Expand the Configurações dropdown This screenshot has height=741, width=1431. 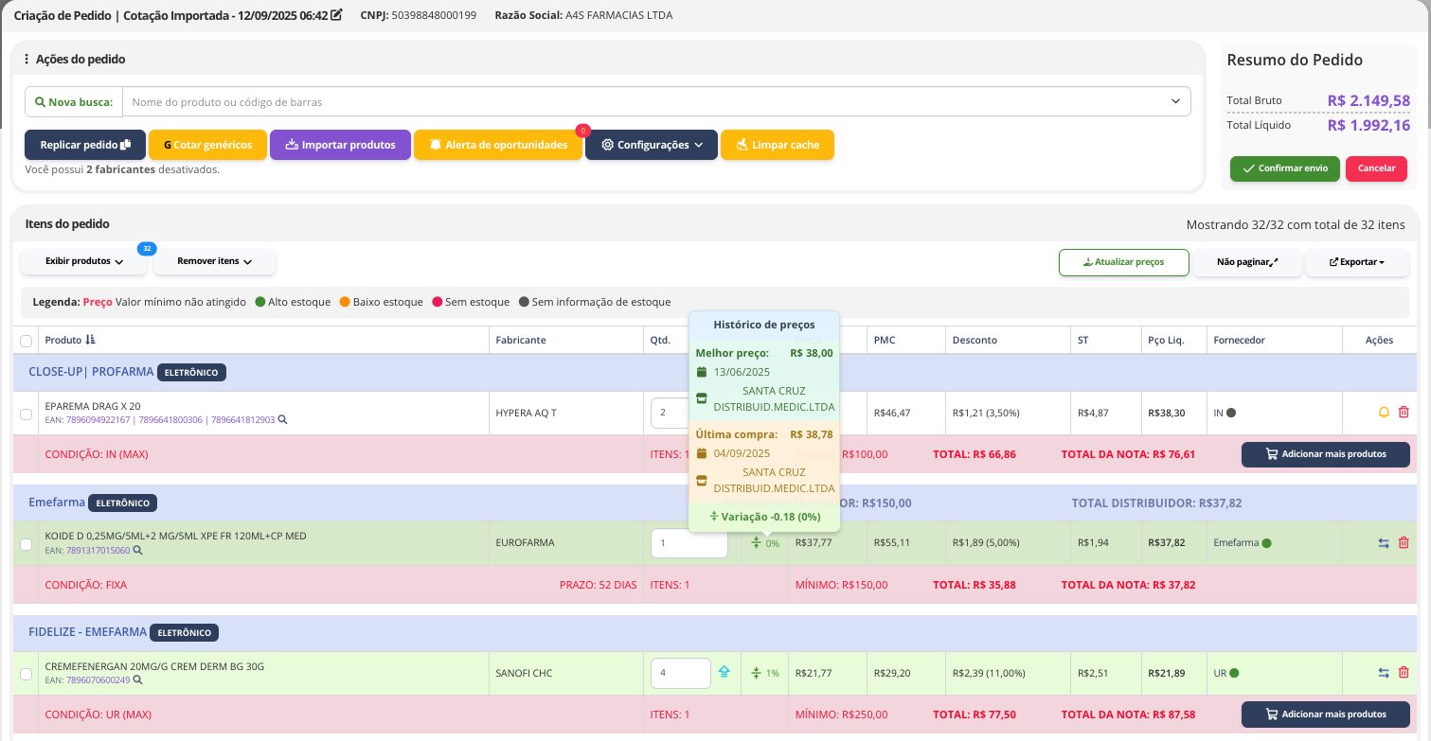click(x=652, y=145)
